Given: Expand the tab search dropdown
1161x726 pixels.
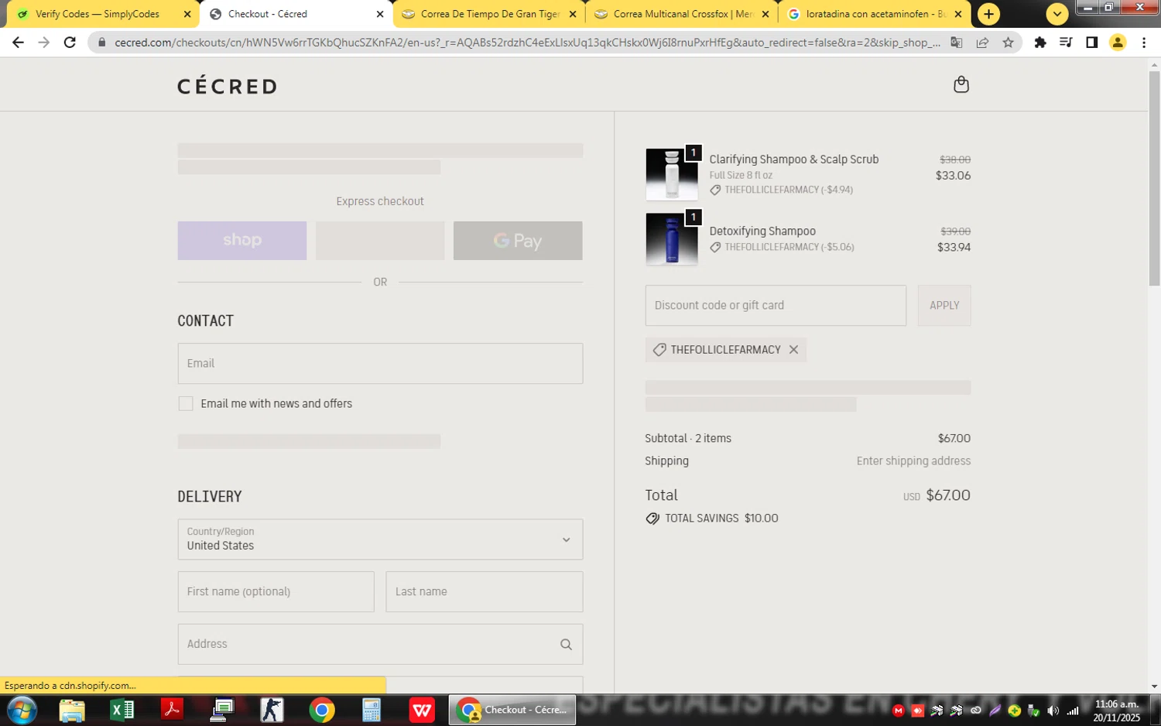Looking at the screenshot, I should point(1057,14).
